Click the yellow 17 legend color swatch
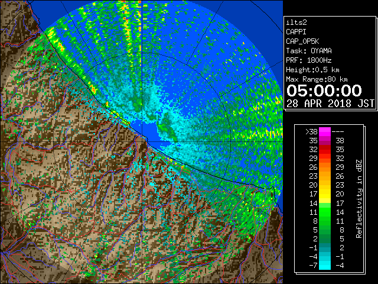The height and width of the screenshot is (284, 378). tap(325, 194)
